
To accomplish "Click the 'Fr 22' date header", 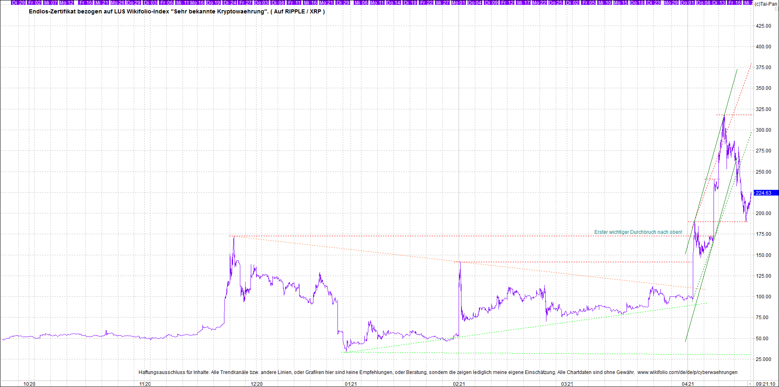I will point(426,2).
